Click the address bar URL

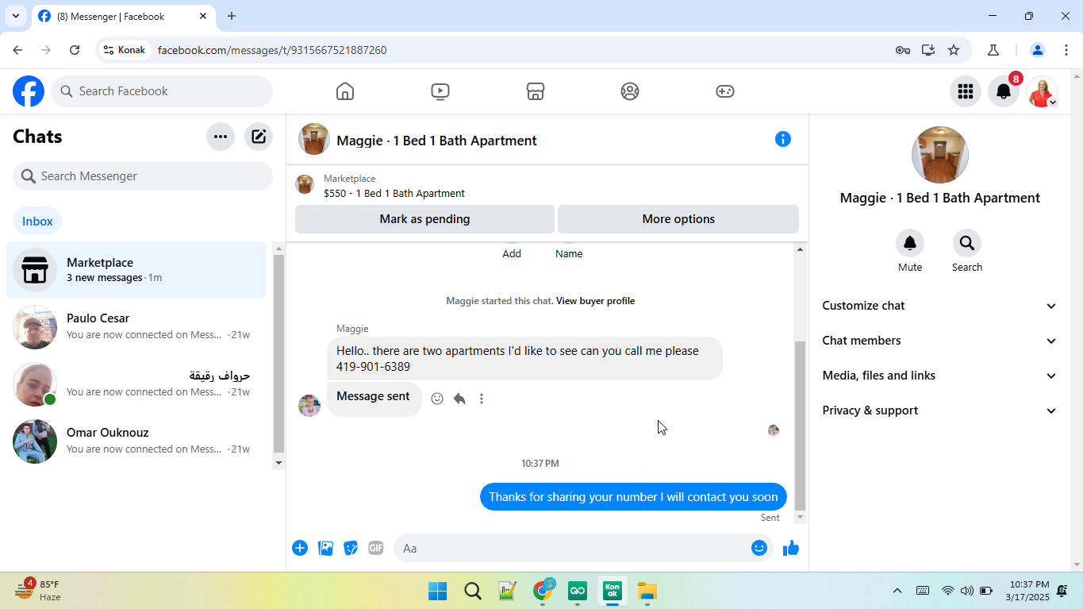[272, 50]
